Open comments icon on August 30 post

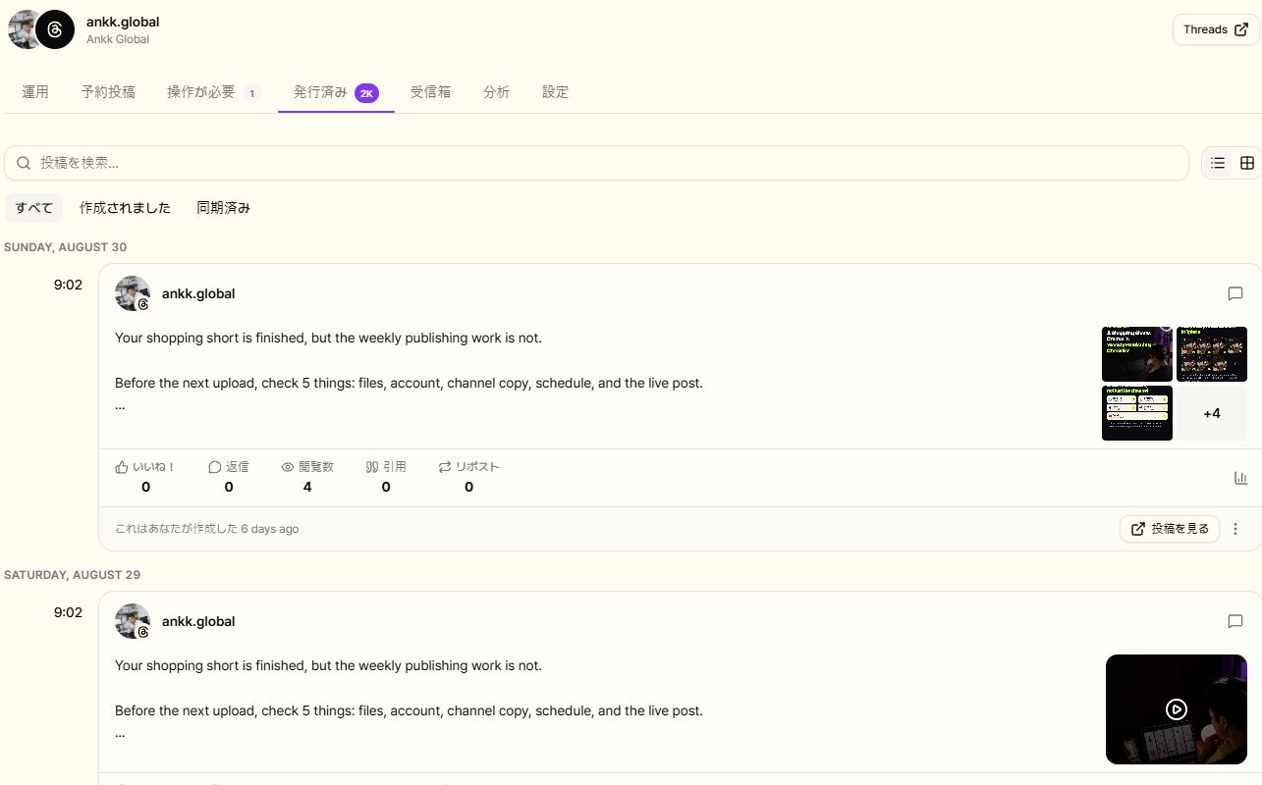[1235, 293]
